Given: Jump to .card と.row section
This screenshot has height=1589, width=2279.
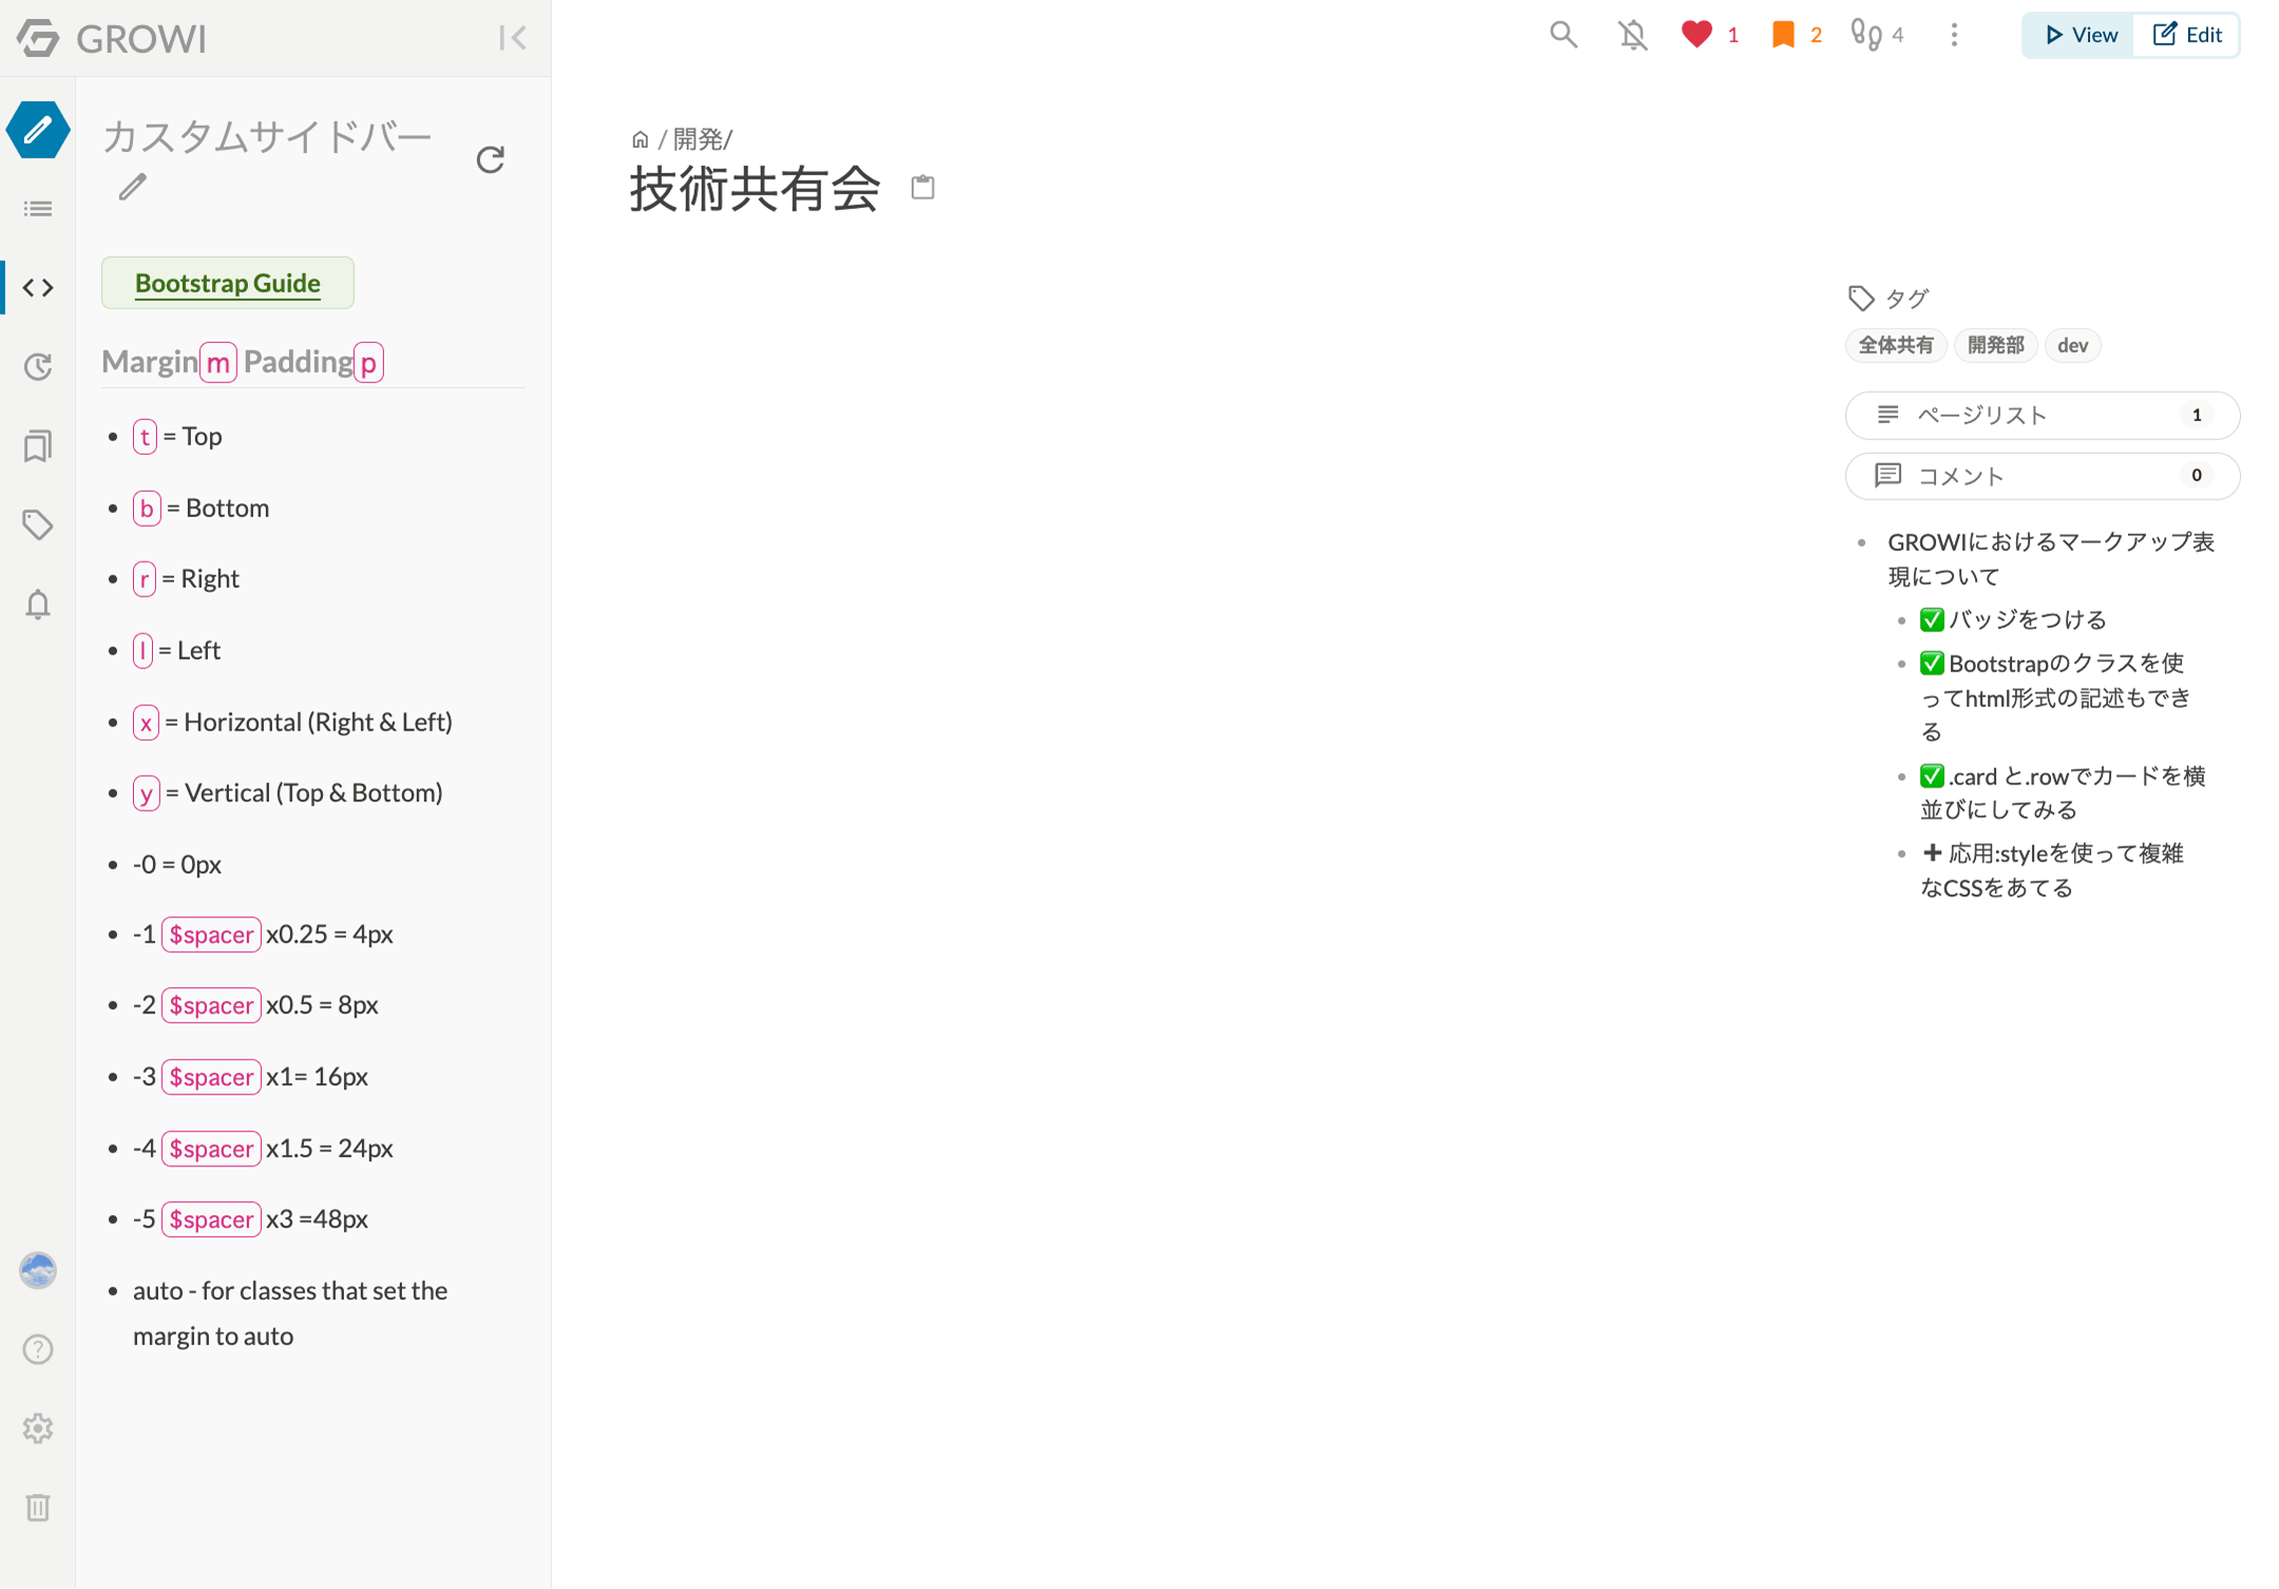Looking at the screenshot, I should (x=2062, y=794).
